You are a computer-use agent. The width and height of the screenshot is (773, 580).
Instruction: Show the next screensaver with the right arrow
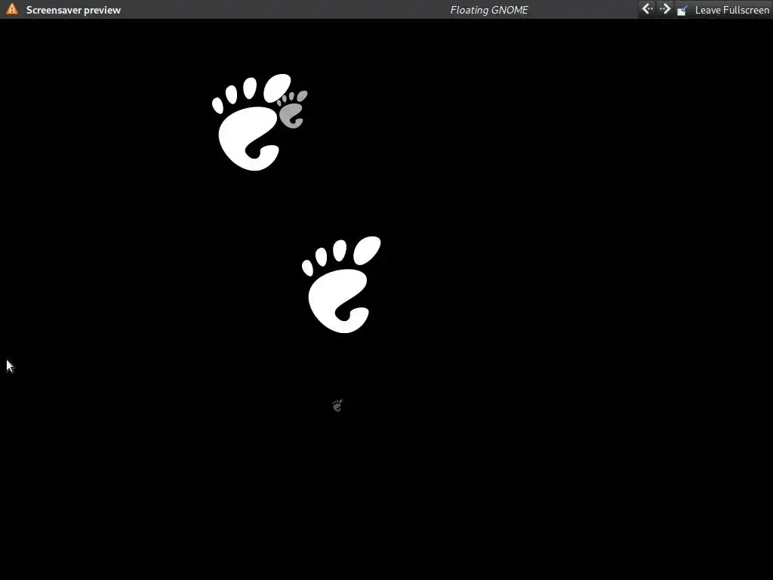click(x=664, y=9)
